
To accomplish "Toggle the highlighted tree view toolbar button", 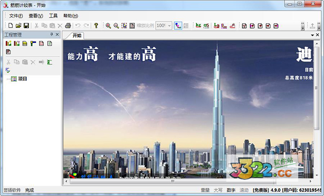I will [178, 26].
